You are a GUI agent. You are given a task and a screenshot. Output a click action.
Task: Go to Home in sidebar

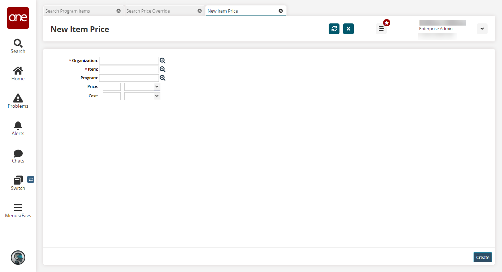point(18,73)
